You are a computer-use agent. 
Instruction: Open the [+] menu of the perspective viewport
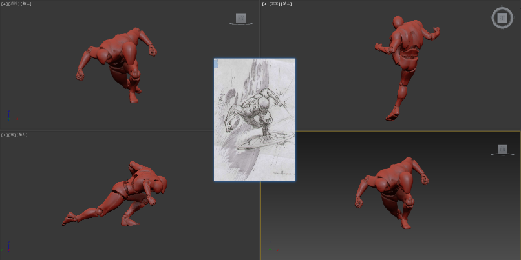click(x=4, y=4)
